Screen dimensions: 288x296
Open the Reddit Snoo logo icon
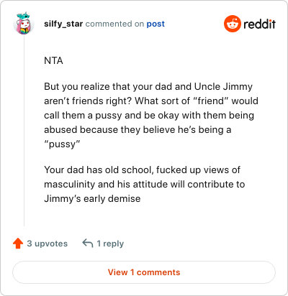[x=232, y=24]
